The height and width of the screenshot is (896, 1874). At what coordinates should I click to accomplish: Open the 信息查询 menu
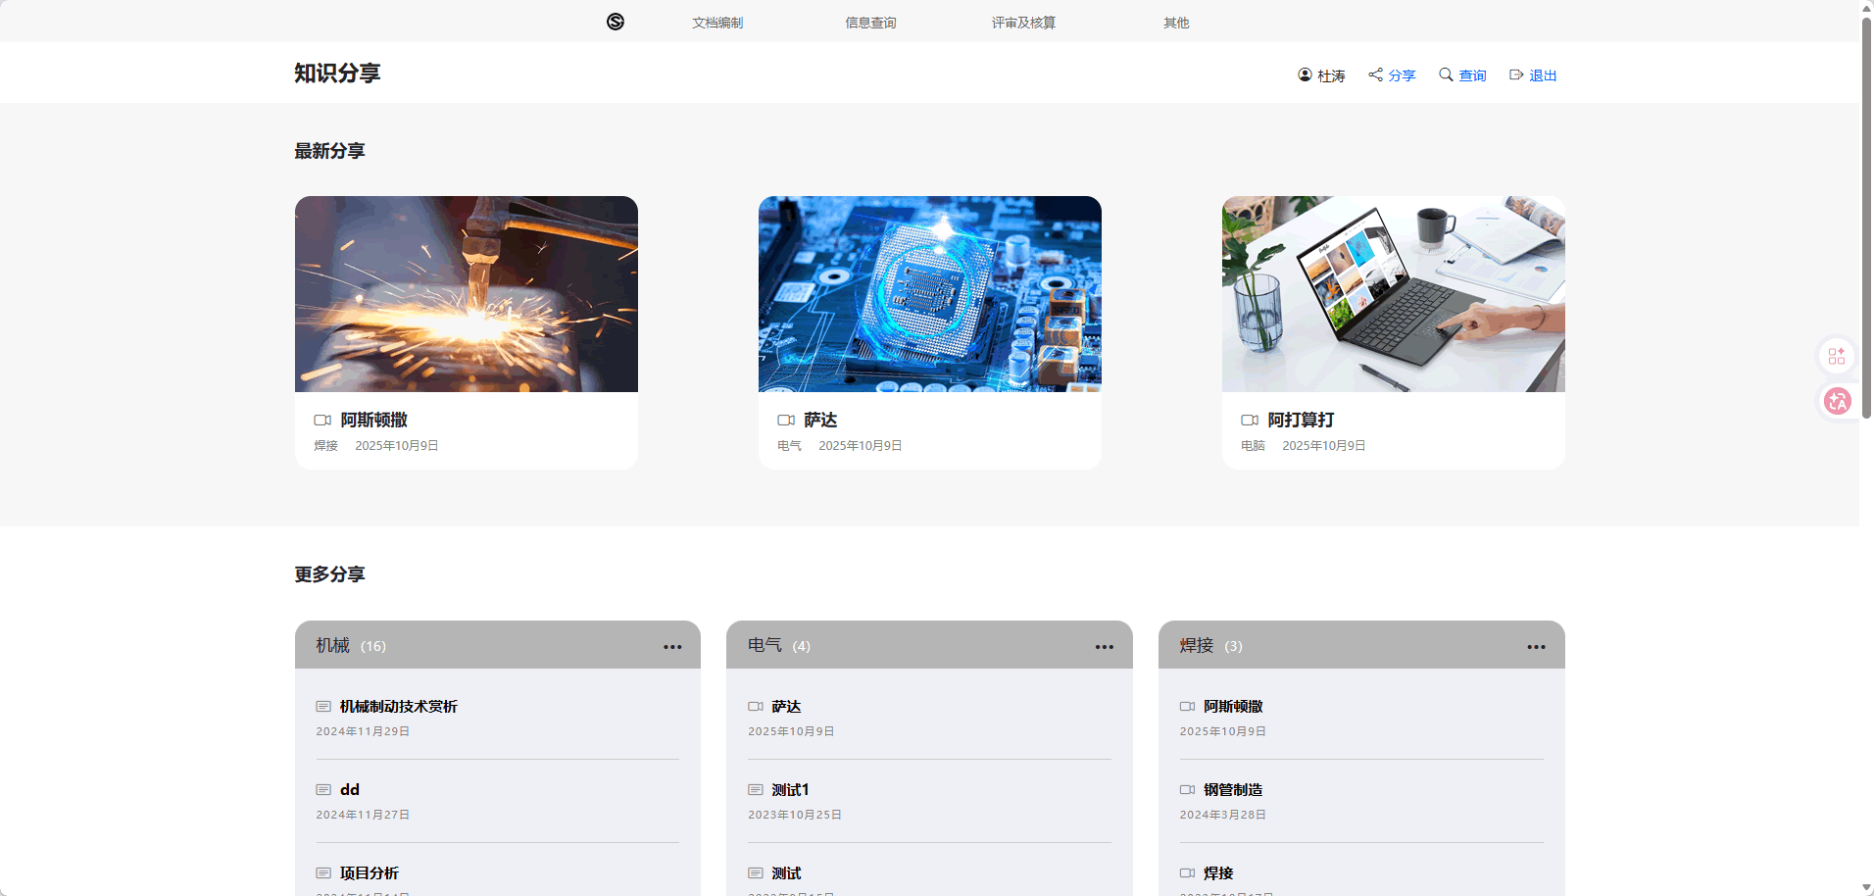[x=870, y=23]
